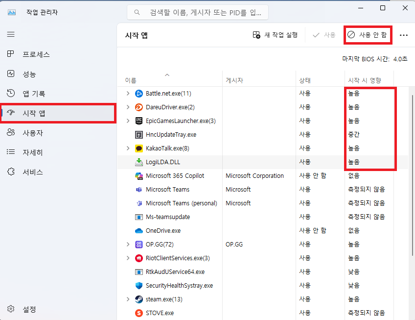Click the OP.GG icon
The height and width of the screenshot is (320, 415).
(x=139, y=244)
